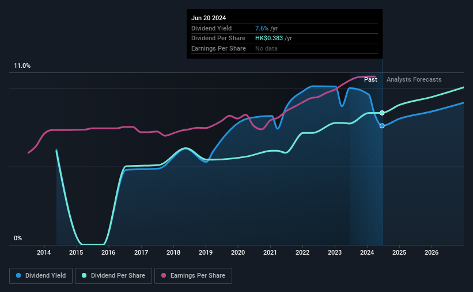
Task: Click the 2016 x-axis label
Action: click(108, 252)
